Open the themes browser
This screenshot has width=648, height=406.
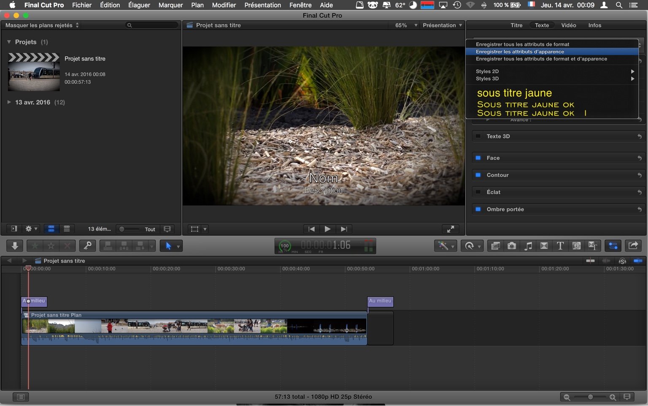593,246
